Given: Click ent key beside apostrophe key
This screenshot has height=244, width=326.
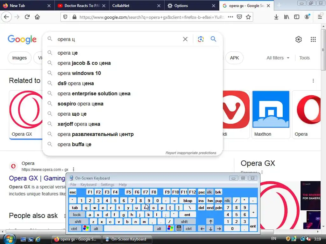Looking at the screenshot, I should tap(187, 214).
